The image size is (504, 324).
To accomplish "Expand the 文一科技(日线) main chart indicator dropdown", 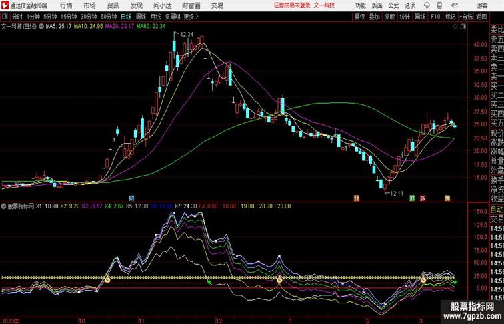I will click(41, 27).
